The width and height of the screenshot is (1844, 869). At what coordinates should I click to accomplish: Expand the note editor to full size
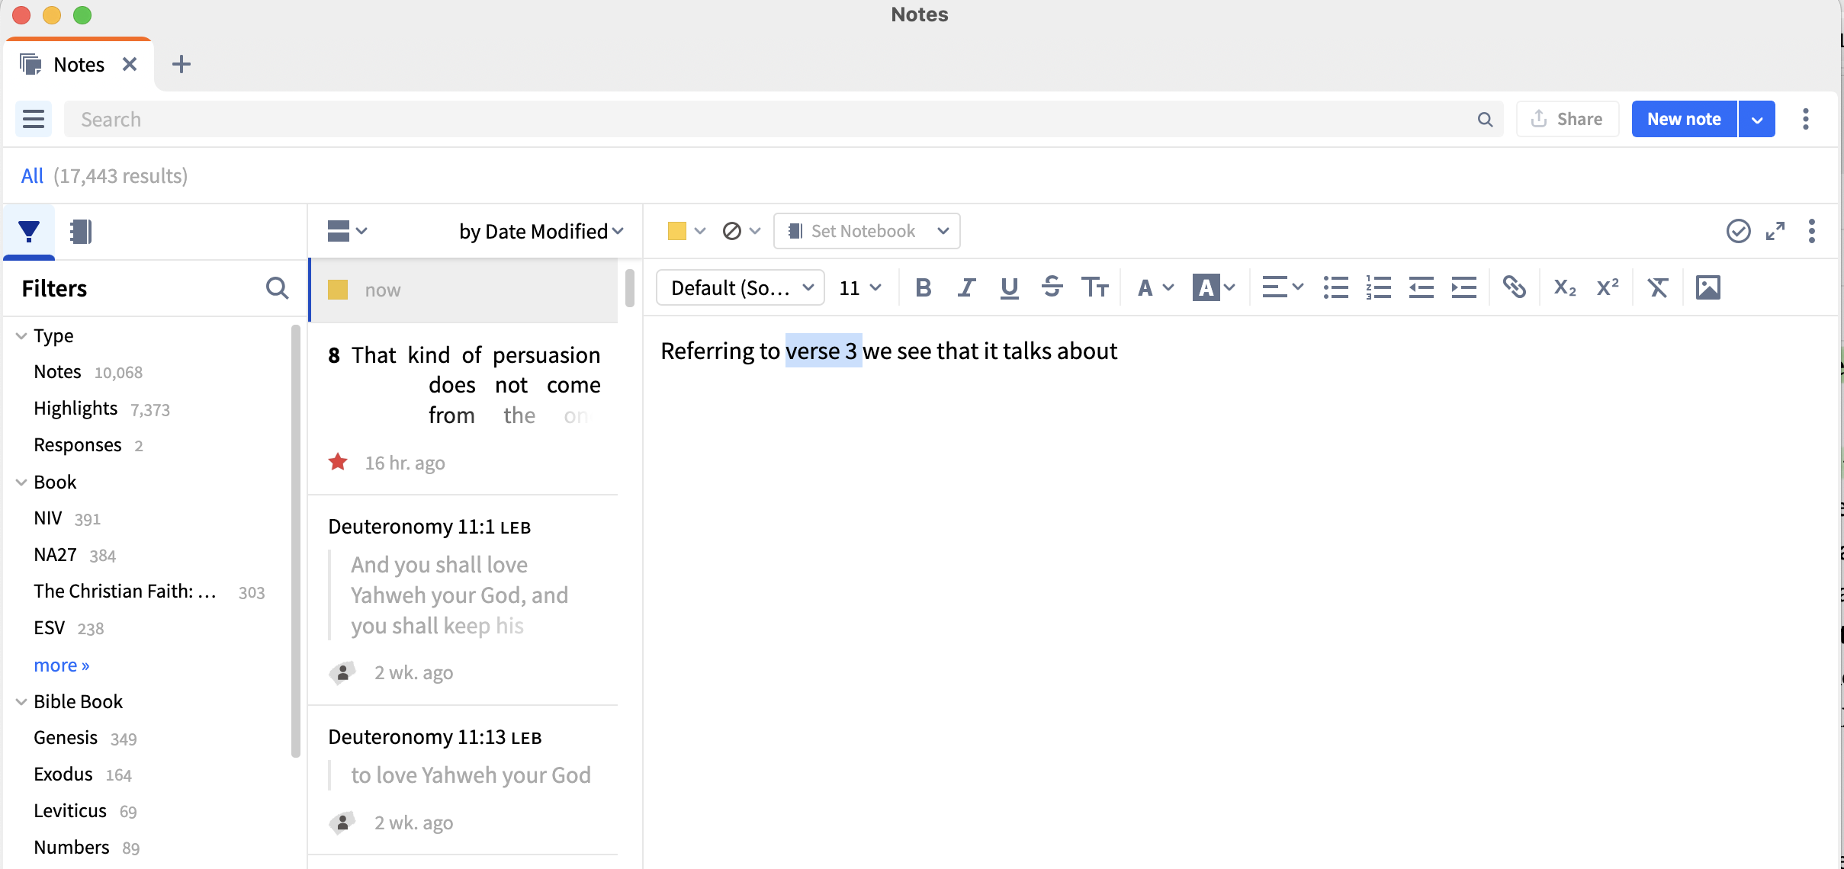[x=1775, y=231]
